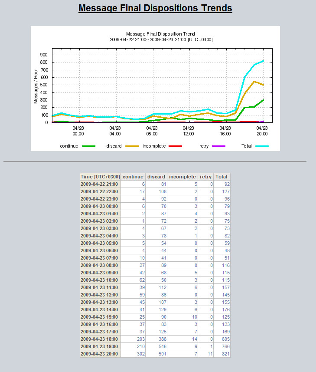
Task: Select the incomplete column header in table
Action: coord(182,177)
